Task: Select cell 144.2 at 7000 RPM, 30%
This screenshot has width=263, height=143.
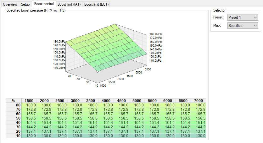Action: [x=199, y=127]
